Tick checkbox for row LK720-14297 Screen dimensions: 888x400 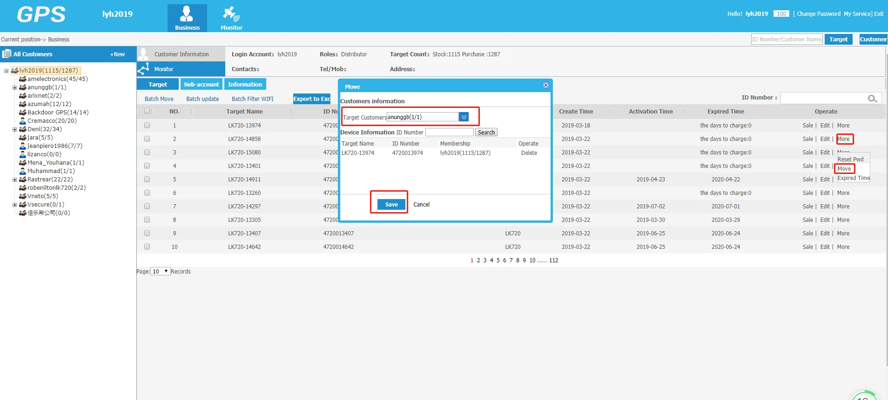click(x=147, y=206)
